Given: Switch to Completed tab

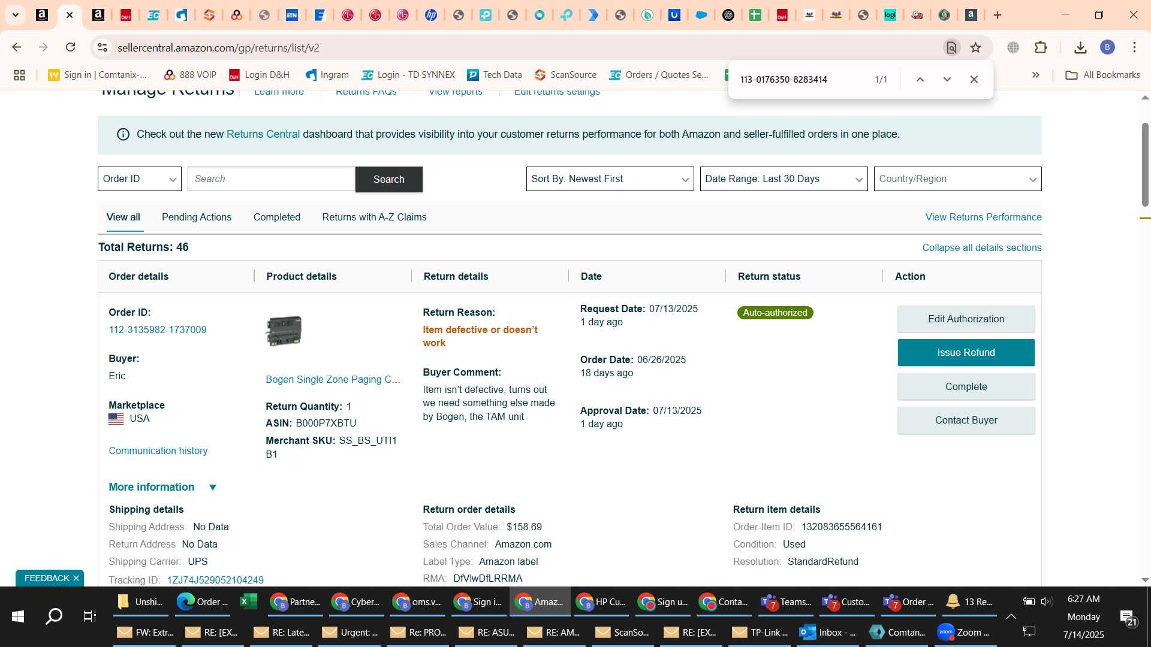Looking at the screenshot, I should (277, 217).
